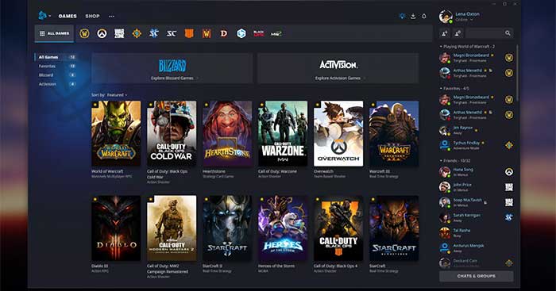Image resolution: width=556 pixels, height=291 pixels.
Task: Open the MW2 icon in favorites bar
Action: [276, 33]
